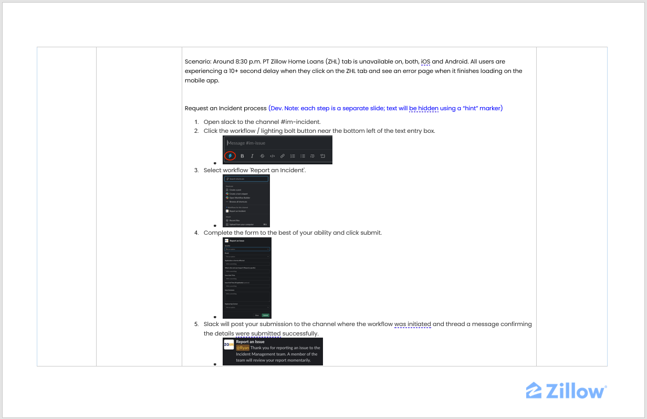
Task: Select the inline code icon
Action: [x=272, y=156]
